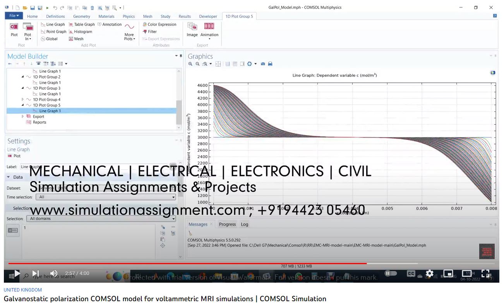Viewport: 504px width, 307px height.
Task: Skip to the next video
Action: point(35,274)
